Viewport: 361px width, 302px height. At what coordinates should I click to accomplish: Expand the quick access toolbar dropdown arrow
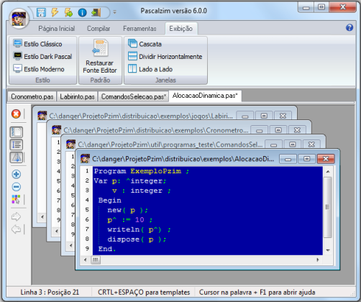coord(114,12)
